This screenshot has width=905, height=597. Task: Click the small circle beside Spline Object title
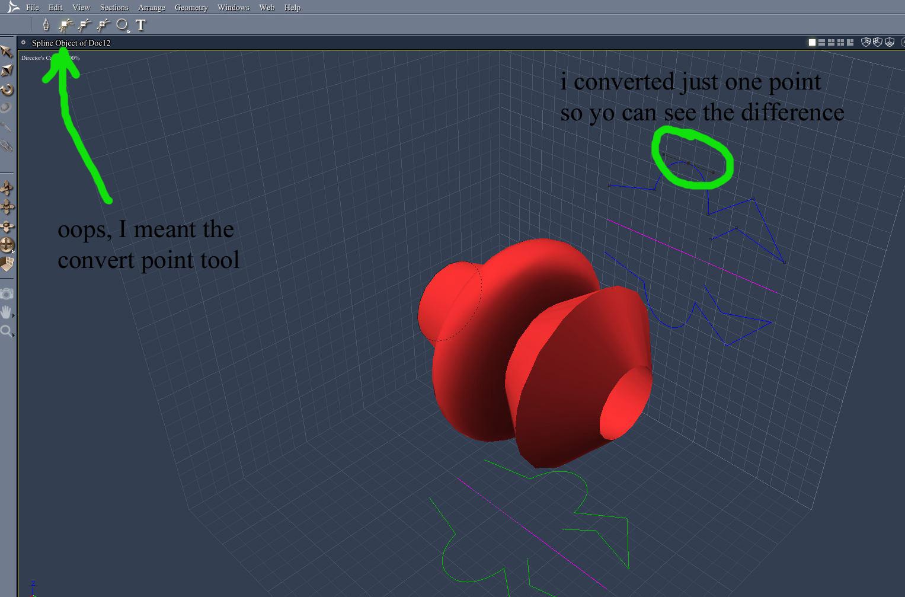23,43
